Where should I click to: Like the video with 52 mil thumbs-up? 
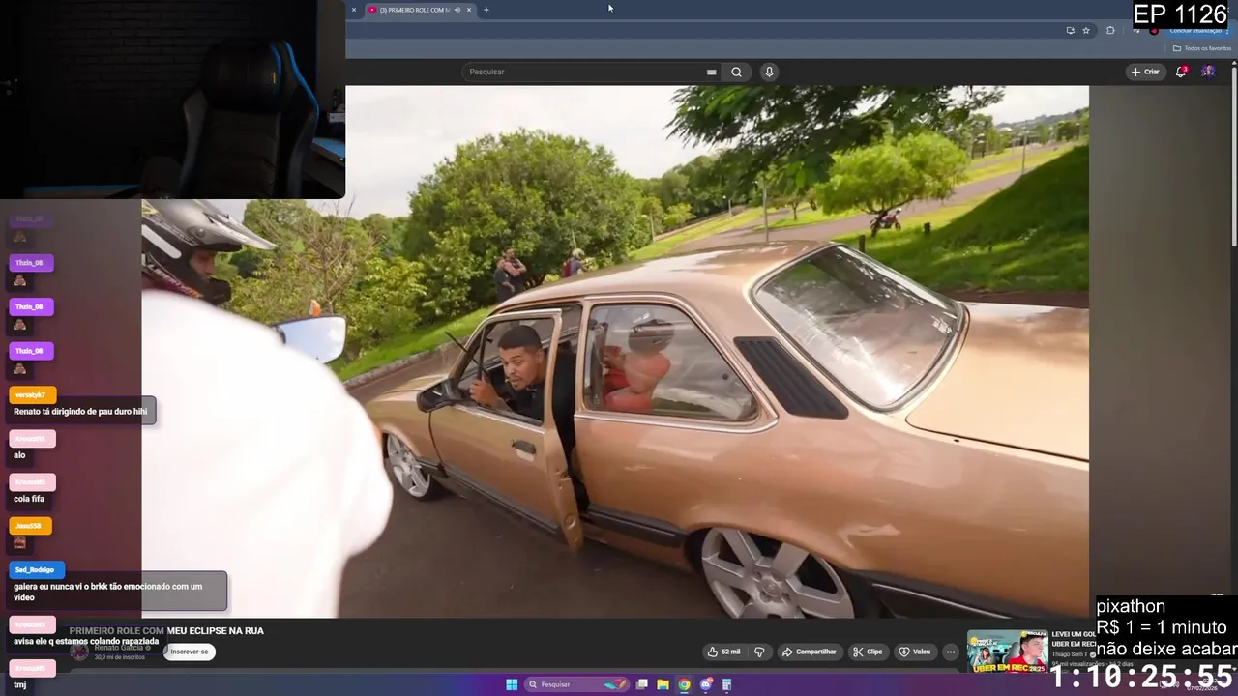click(723, 652)
